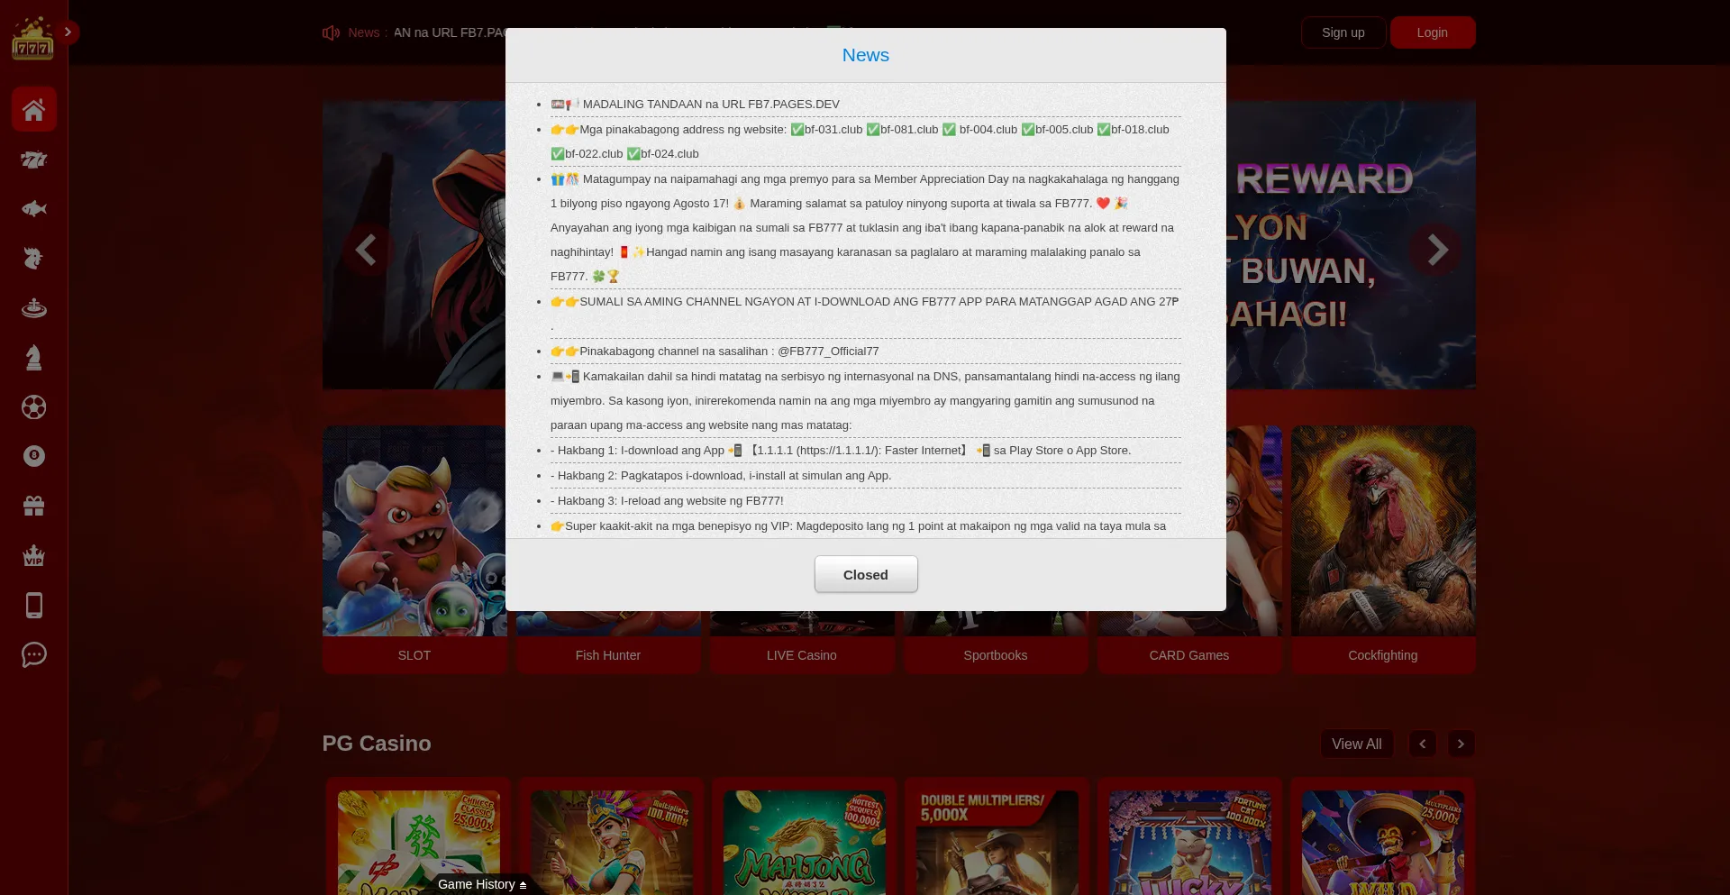Image resolution: width=1730 pixels, height=895 pixels.
Task: Show previous banner slide
Action: pyautogui.click(x=366, y=250)
